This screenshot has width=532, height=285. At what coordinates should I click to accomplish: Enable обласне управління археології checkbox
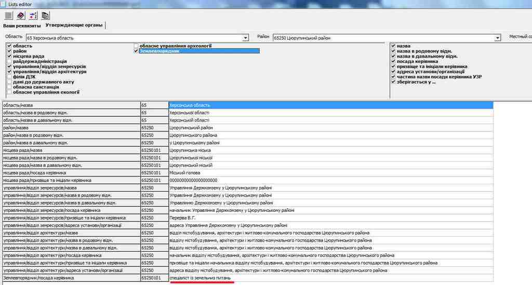(136, 46)
